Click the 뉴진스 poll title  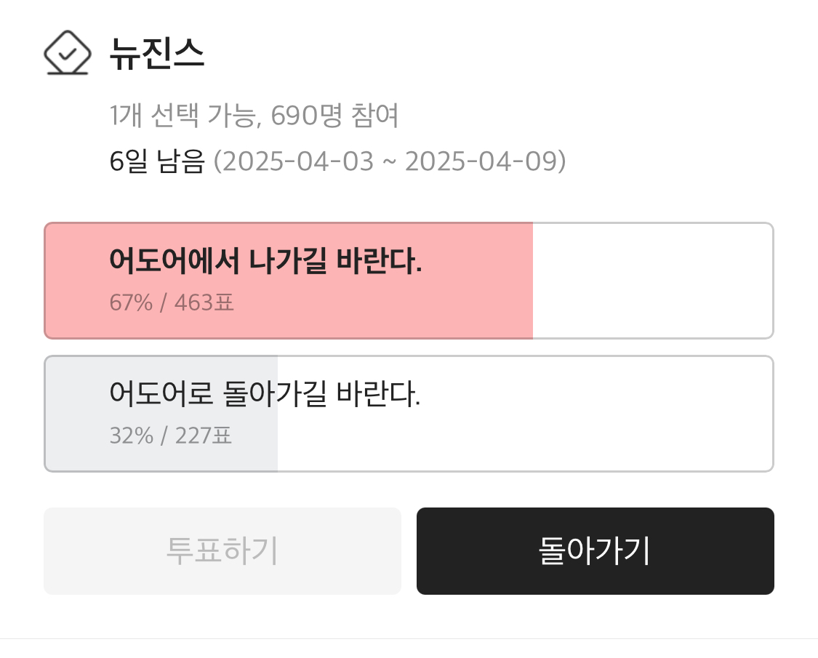click(157, 54)
